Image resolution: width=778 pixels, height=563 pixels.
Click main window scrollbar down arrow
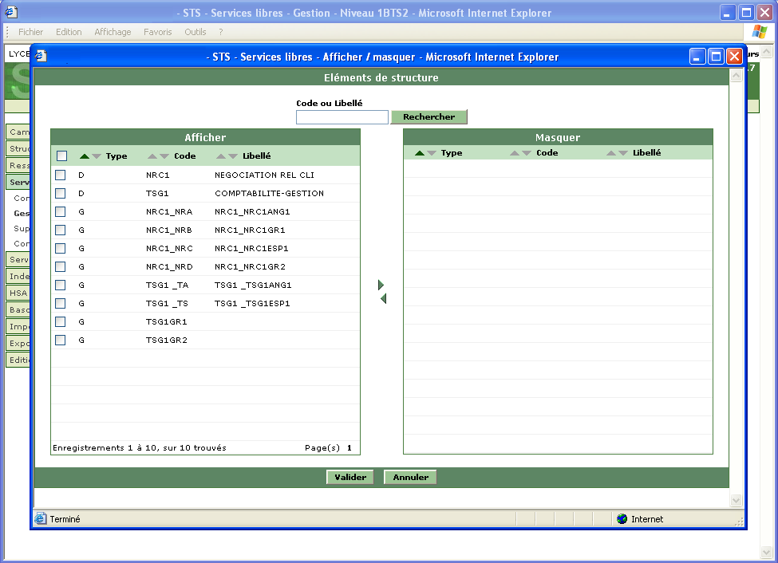point(767,553)
